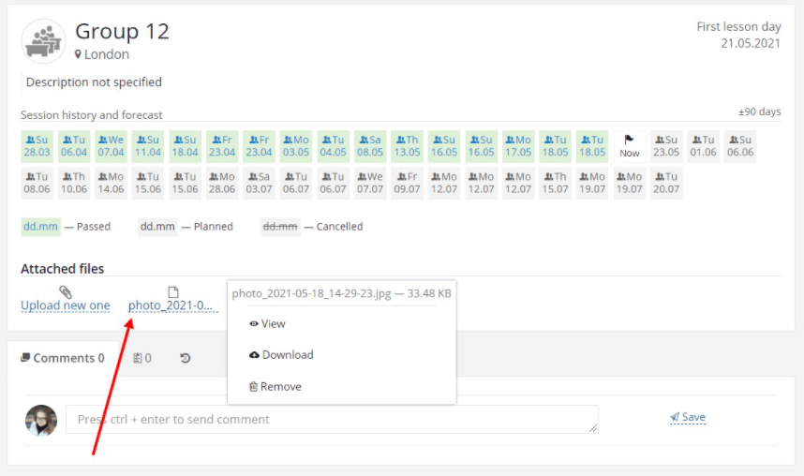Open planned session Tu 20.07
This screenshot has height=476, width=804.
pos(666,183)
